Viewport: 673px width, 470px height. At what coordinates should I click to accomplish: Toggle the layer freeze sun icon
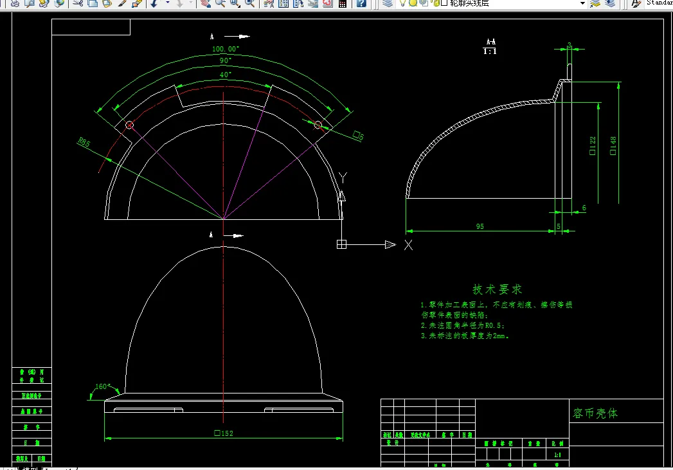click(413, 3)
